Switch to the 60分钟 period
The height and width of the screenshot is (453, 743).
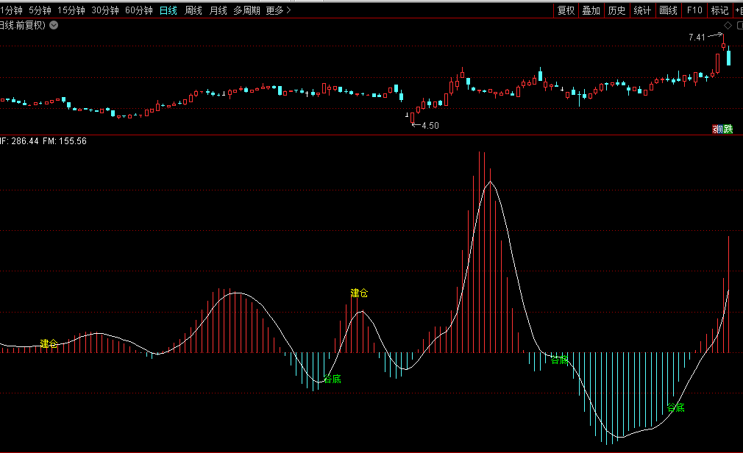tap(139, 10)
